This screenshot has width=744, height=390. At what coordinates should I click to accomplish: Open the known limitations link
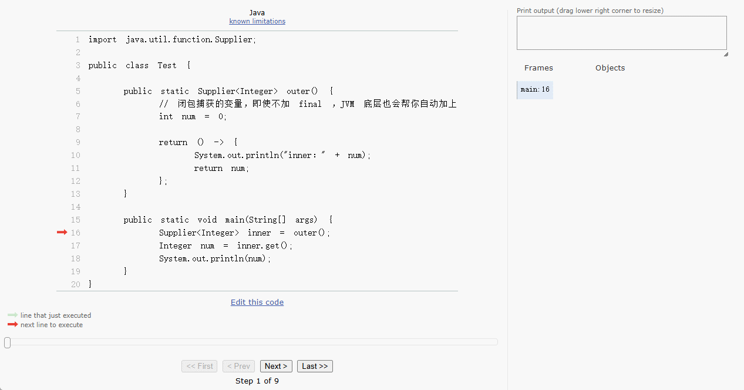point(257,21)
